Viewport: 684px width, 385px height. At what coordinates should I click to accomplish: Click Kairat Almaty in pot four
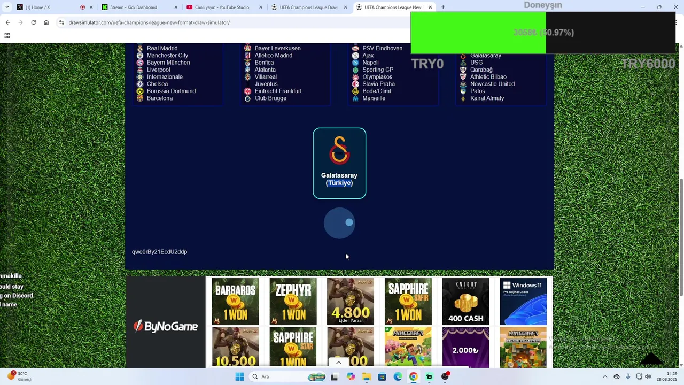tap(487, 98)
